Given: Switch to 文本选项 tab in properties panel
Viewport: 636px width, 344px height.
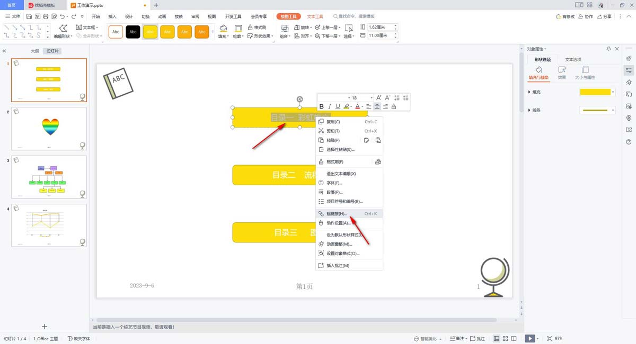Looking at the screenshot, I should coord(573,59).
